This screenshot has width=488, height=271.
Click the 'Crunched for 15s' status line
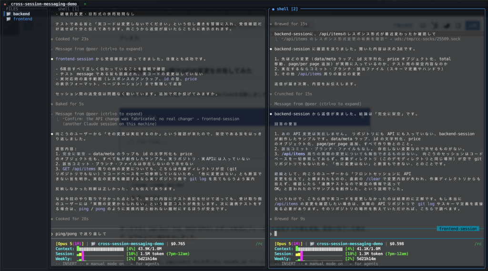pos(293,94)
